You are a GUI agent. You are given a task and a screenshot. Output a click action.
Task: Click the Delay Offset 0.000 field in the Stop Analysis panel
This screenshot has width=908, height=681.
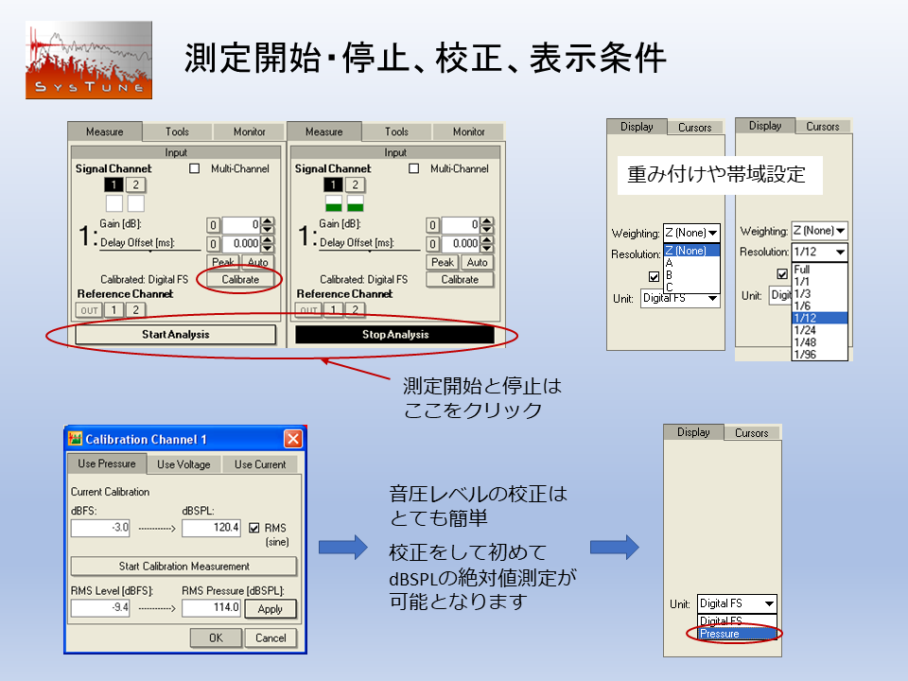[461, 244]
